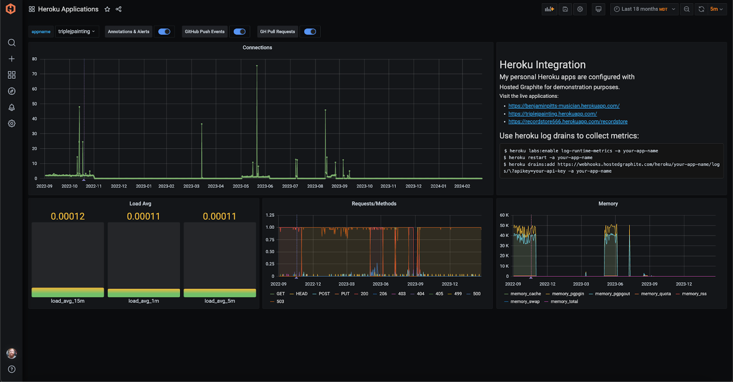733x382 pixels.
Task: Click the Grafana logo home icon
Action: pyautogui.click(x=11, y=9)
